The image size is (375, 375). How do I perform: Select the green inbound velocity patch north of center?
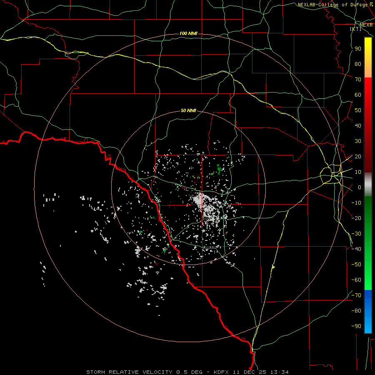tap(220, 170)
